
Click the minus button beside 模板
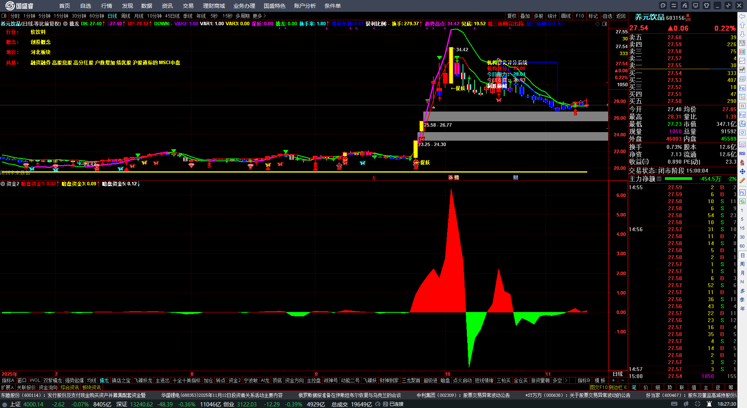[x=622, y=380]
